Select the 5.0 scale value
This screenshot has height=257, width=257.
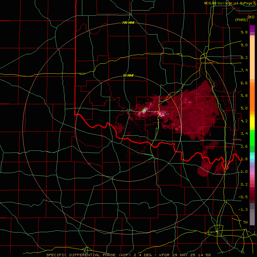[244, 108]
